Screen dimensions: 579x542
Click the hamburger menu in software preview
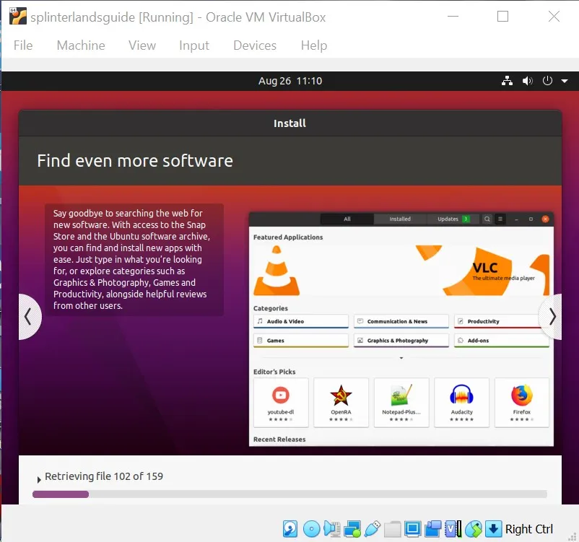(x=500, y=219)
